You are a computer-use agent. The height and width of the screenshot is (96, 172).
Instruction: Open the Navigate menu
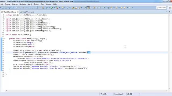[23, 4]
